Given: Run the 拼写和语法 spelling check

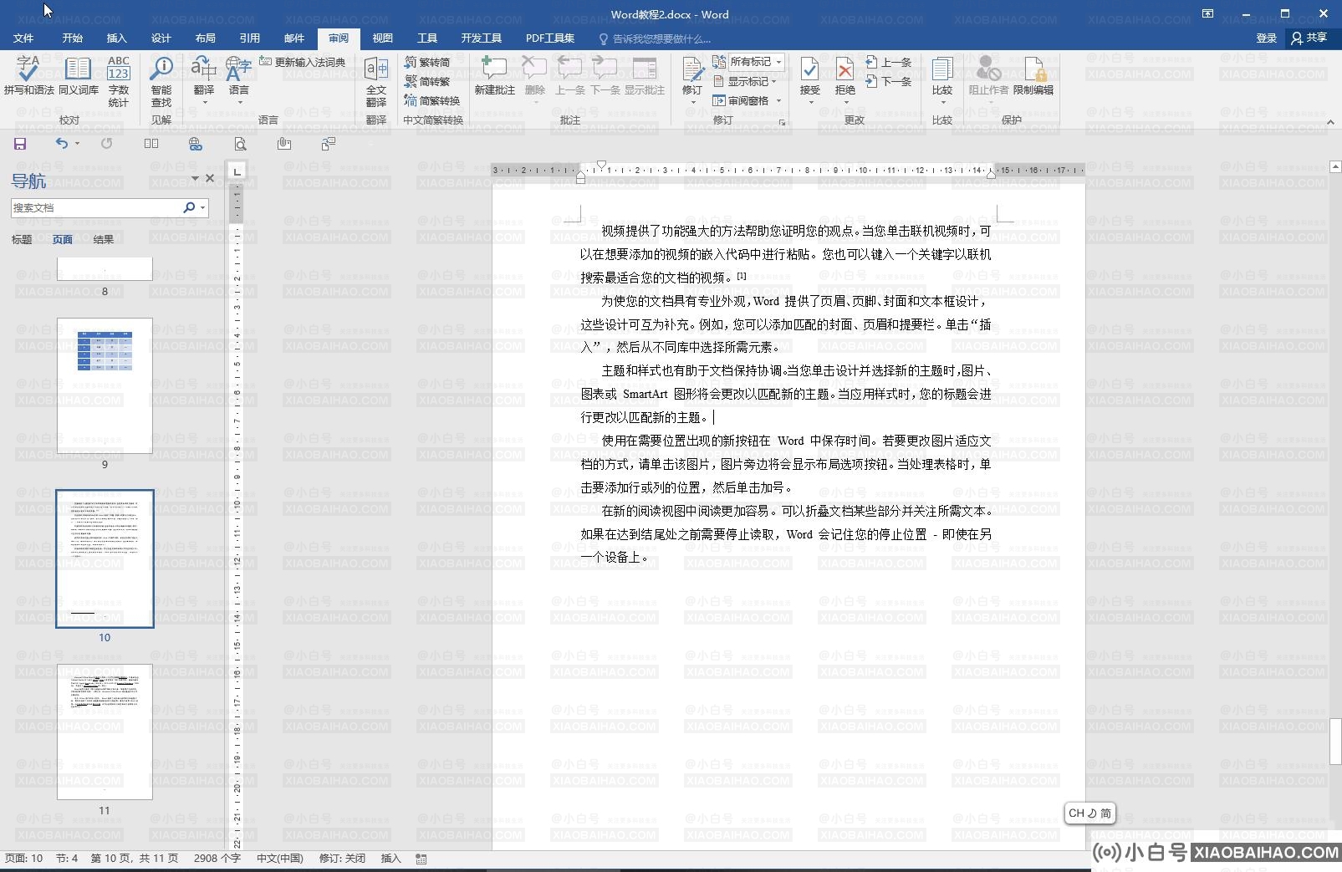Looking at the screenshot, I should [x=28, y=75].
